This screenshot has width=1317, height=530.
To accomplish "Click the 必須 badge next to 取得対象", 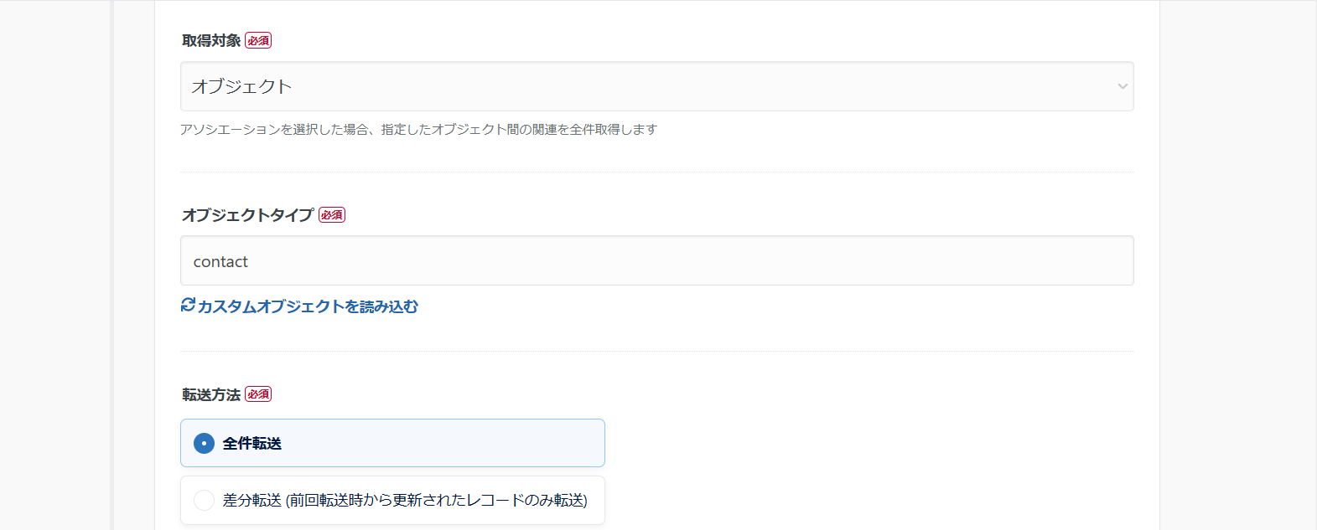I will tap(258, 40).
